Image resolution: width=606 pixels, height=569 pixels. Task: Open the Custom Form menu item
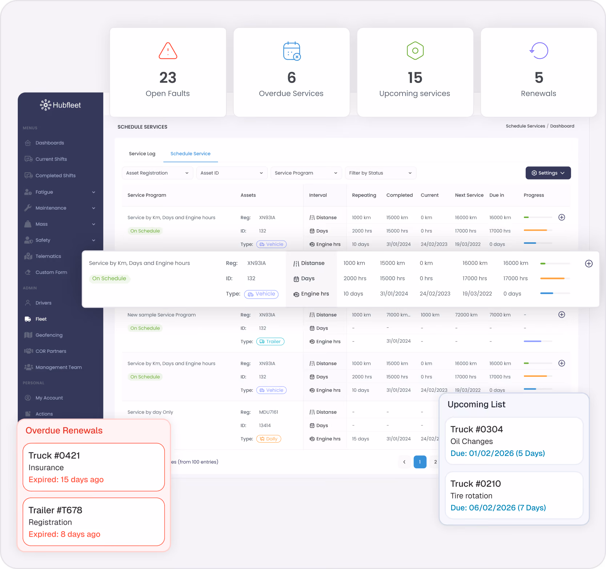pos(51,272)
